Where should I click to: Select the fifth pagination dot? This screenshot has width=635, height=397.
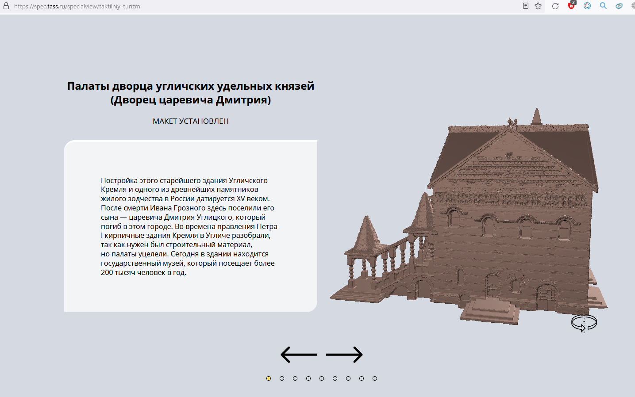point(322,378)
